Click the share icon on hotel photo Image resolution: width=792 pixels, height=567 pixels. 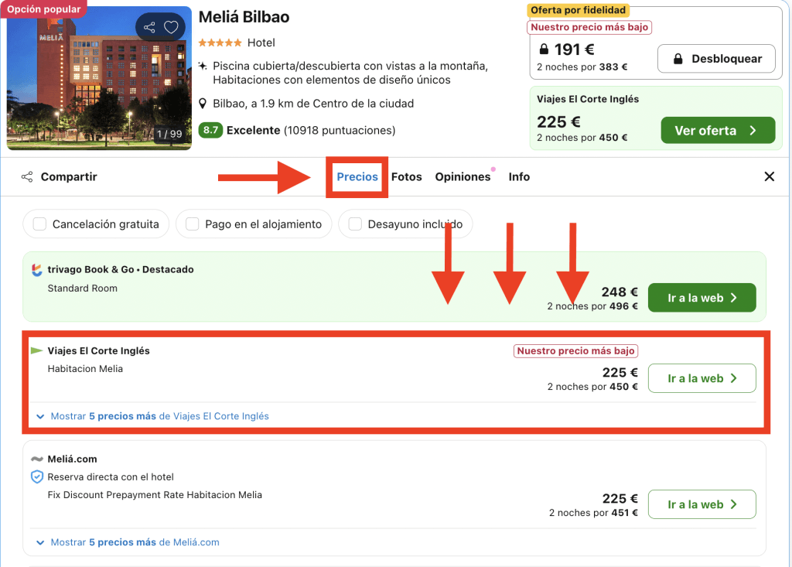[x=149, y=28]
